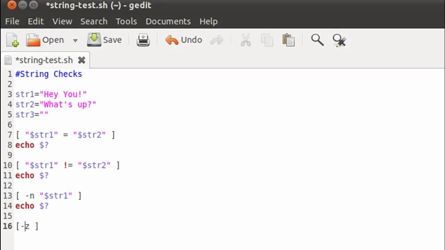
Task: Open the Search menu
Action: click(x=94, y=21)
